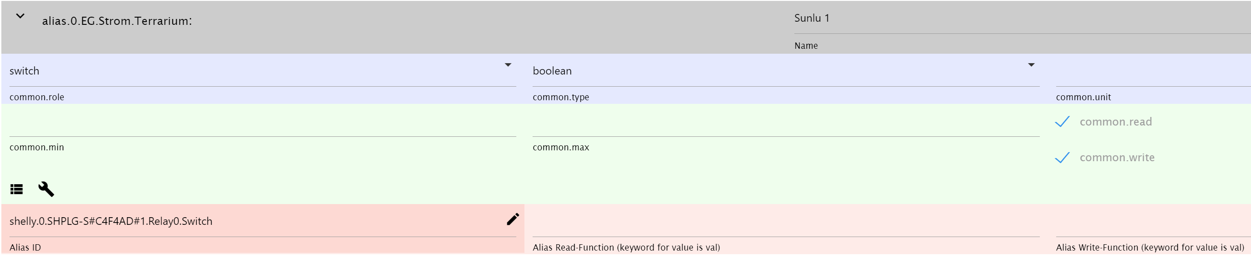Focus the common.unit input field
Viewport: 1251px width, 256px height.
point(1151,73)
